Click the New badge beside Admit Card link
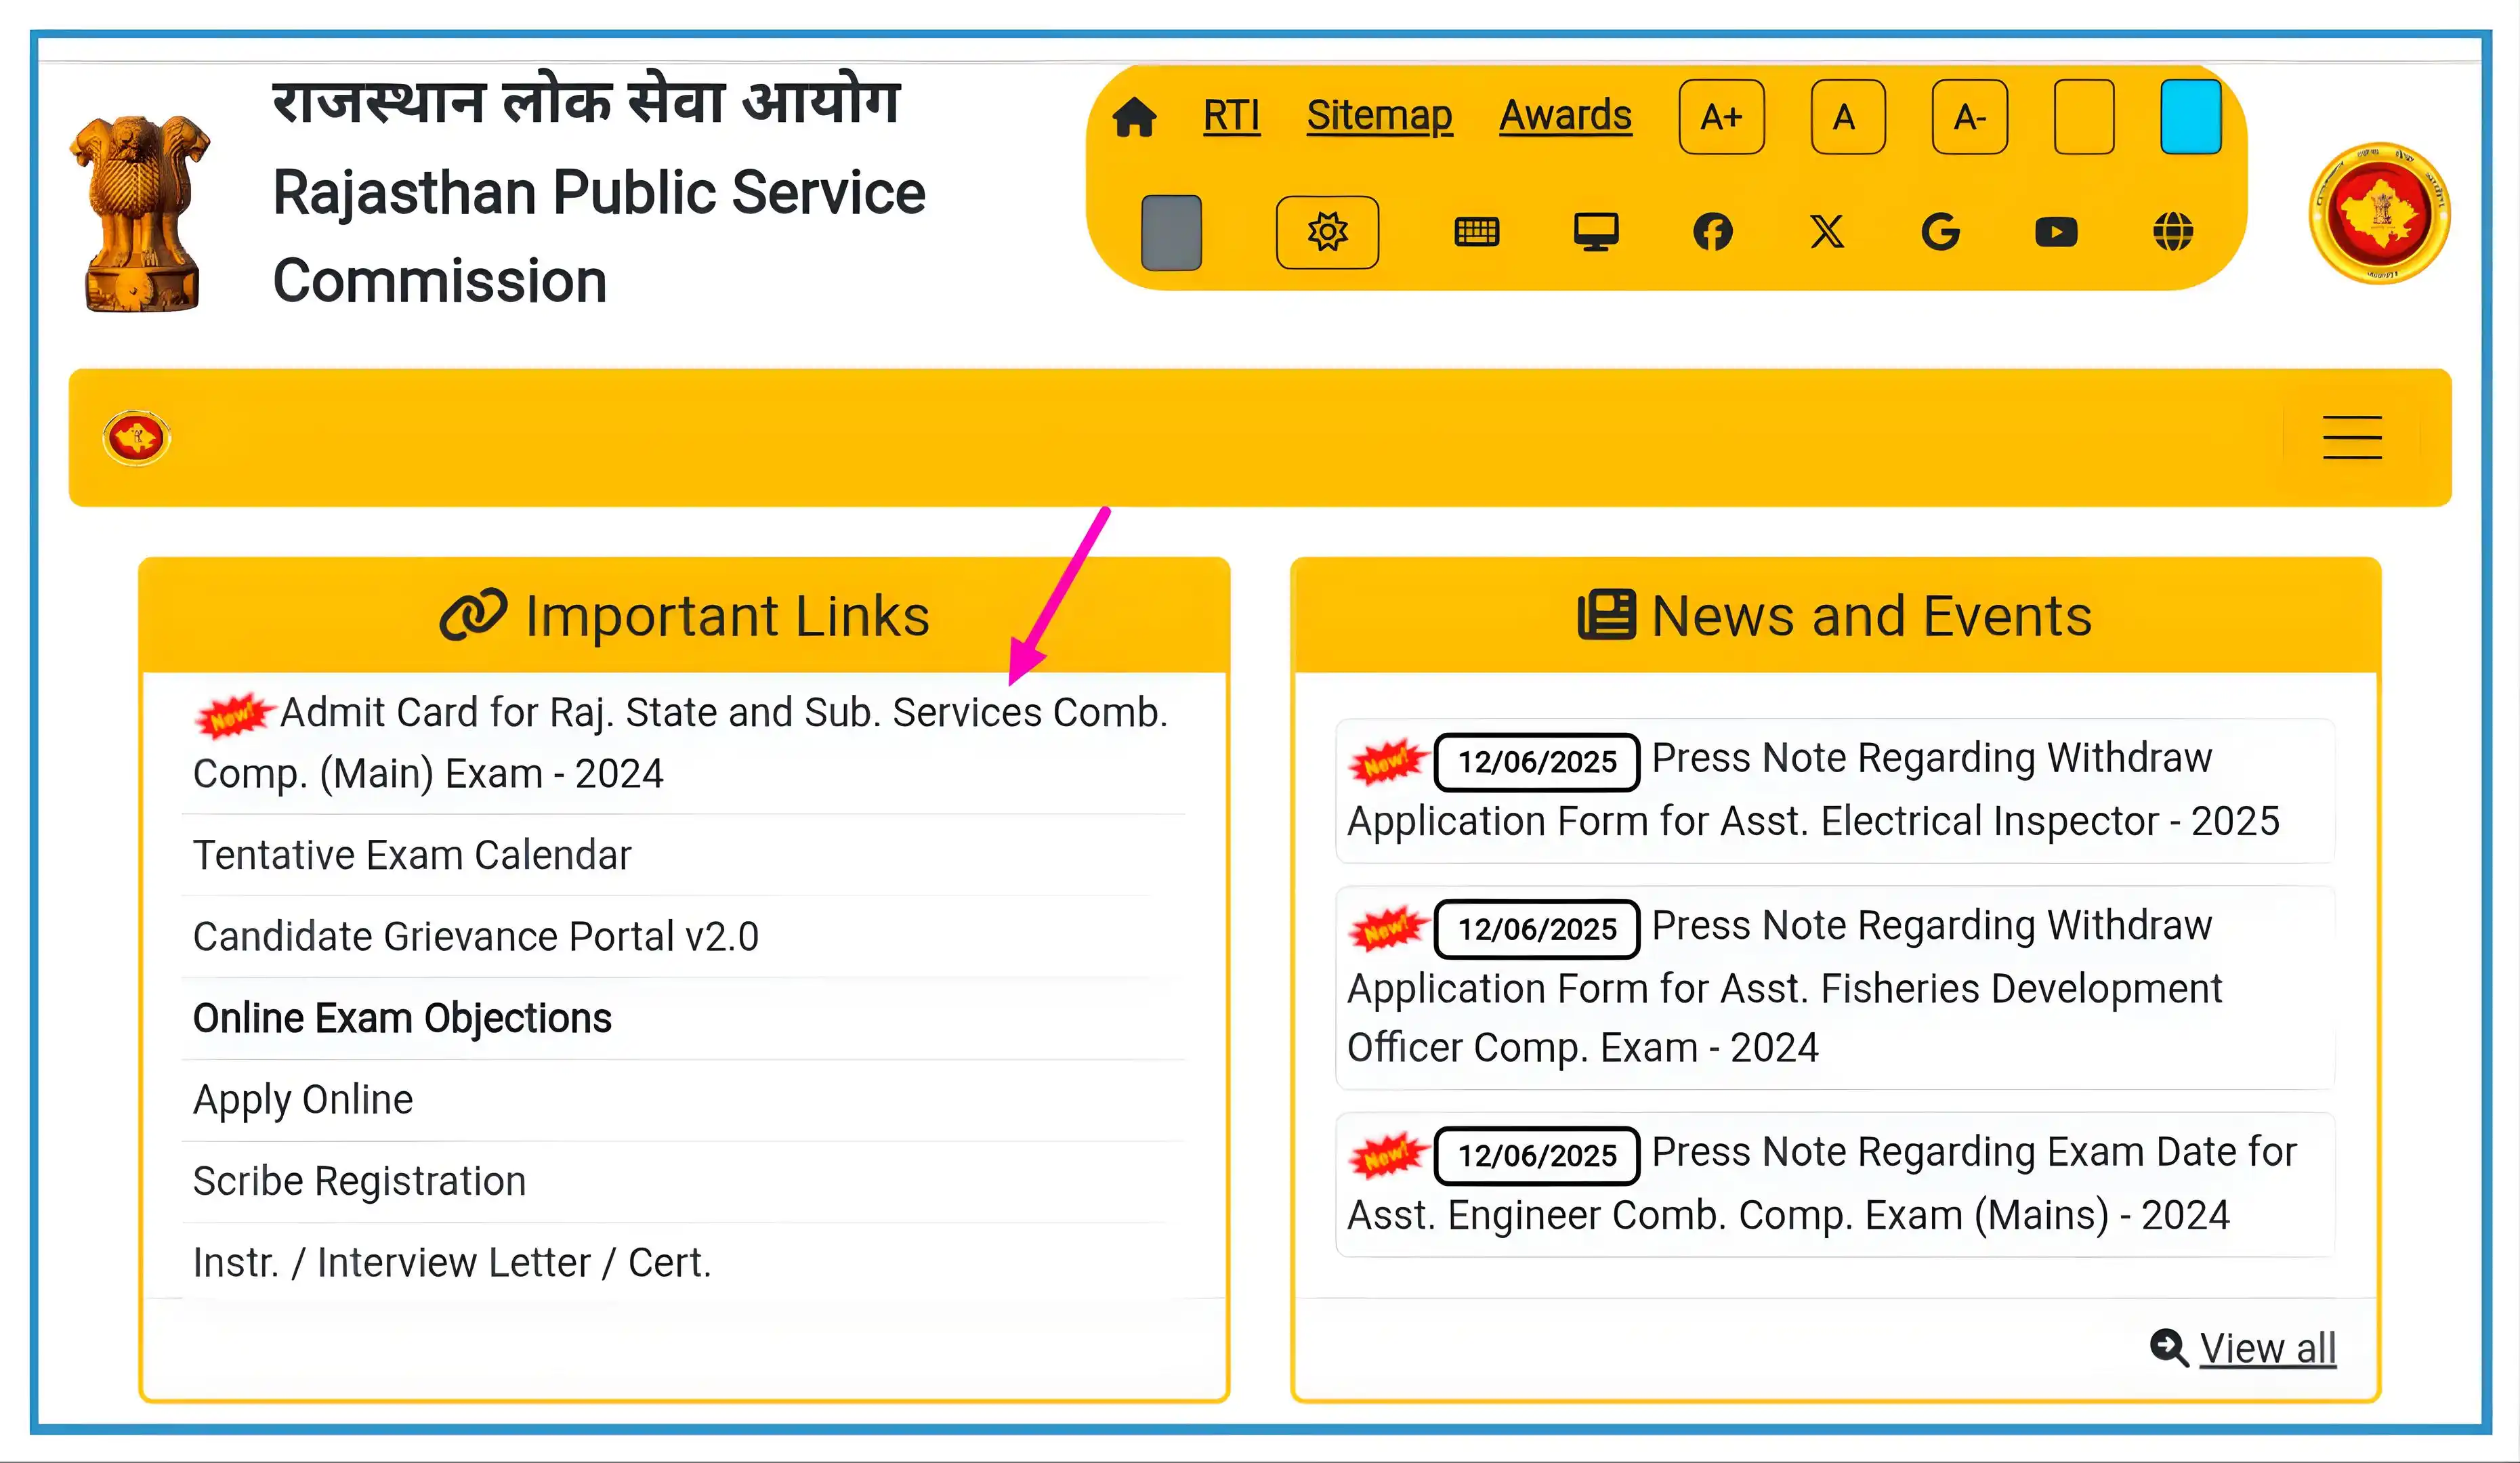This screenshot has width=2520, height=1463. (234, 716)
